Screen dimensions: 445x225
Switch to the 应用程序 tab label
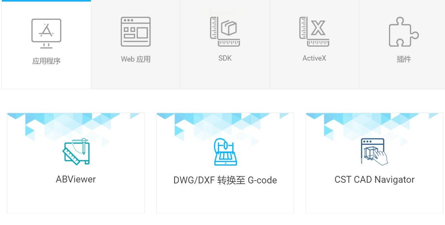46,61
